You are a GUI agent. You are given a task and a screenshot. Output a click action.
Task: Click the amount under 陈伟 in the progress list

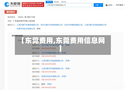click(49, 88)
